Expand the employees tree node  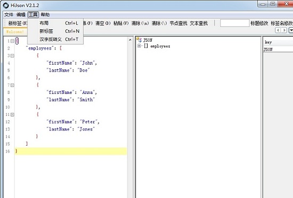pos(139,46)
